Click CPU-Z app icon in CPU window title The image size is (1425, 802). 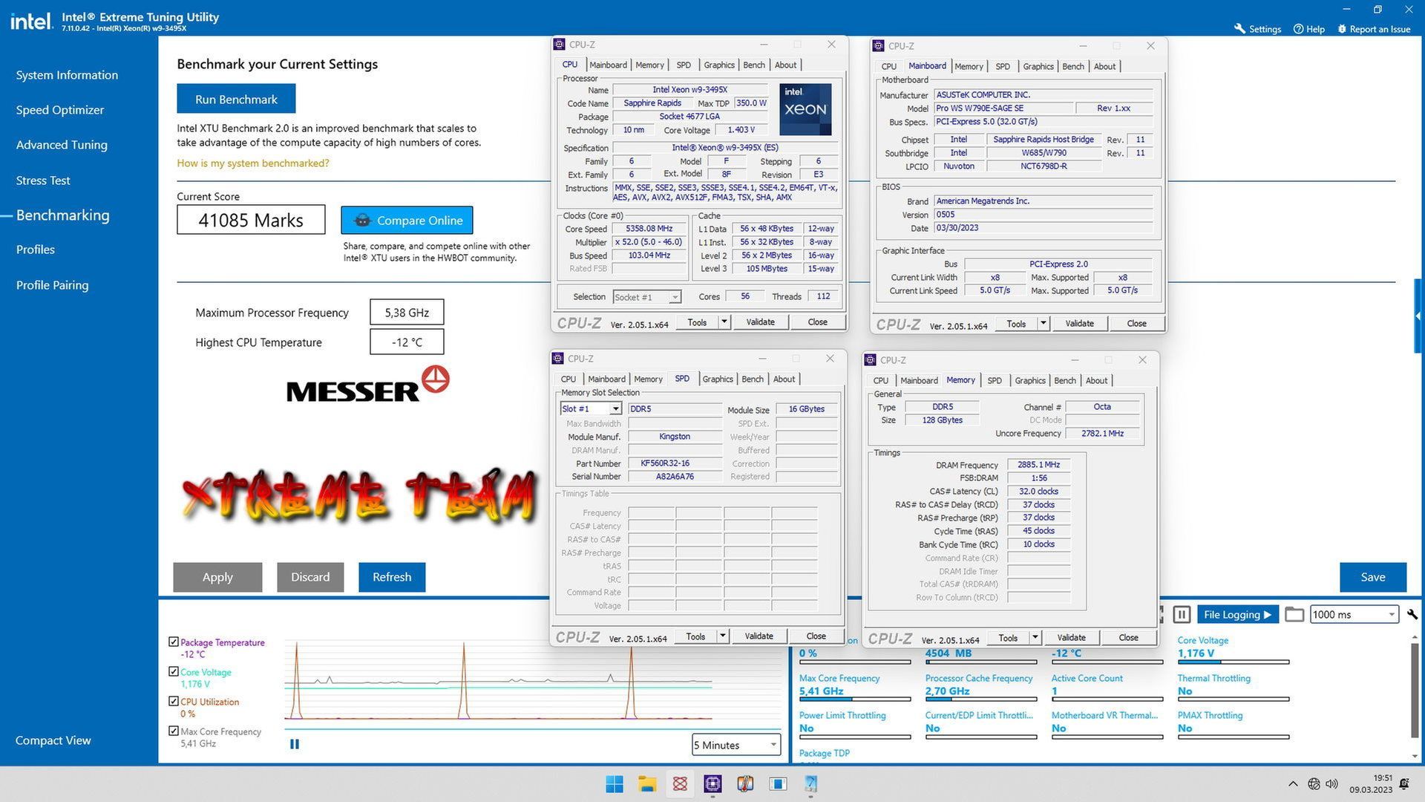point(560,45)
